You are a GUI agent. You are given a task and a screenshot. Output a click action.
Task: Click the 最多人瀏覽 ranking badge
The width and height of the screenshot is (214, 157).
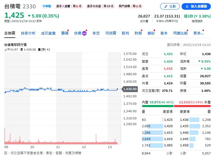tap(69, 6)
